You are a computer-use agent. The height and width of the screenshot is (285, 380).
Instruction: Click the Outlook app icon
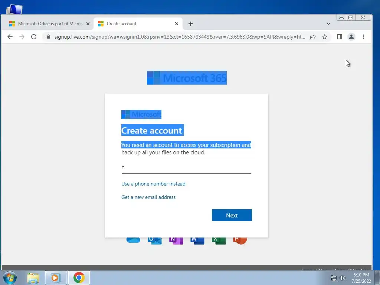155,240
